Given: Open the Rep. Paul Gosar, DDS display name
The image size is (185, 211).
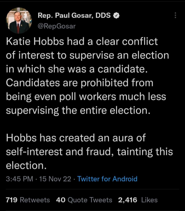Looking at the screenshot, I should (x=74, y=15).
